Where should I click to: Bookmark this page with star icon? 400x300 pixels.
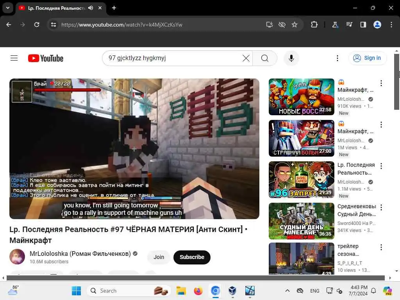point(295,25)
